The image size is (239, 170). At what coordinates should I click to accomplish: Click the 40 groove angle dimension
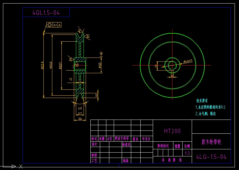(x=80, y=108)
